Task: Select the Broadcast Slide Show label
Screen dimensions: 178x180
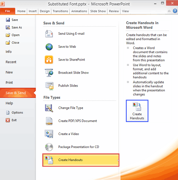Action: point(74,73)
